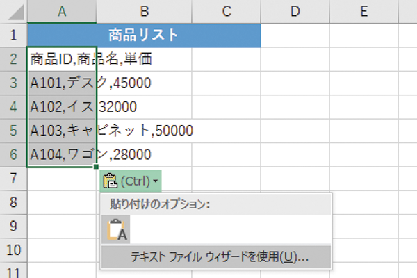Click the Paste Options clipboard icon

(111, 181)
